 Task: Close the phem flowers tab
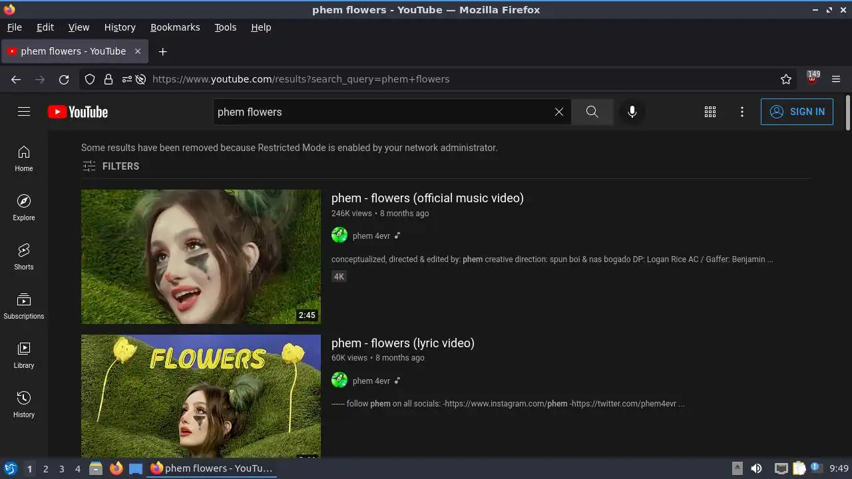[138, 51]
